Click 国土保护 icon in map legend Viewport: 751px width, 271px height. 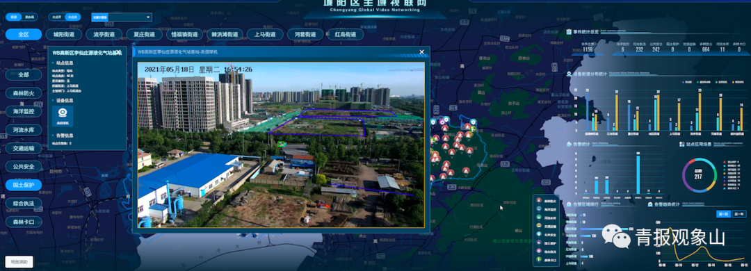pyautogui.click(x=540, y=243)
